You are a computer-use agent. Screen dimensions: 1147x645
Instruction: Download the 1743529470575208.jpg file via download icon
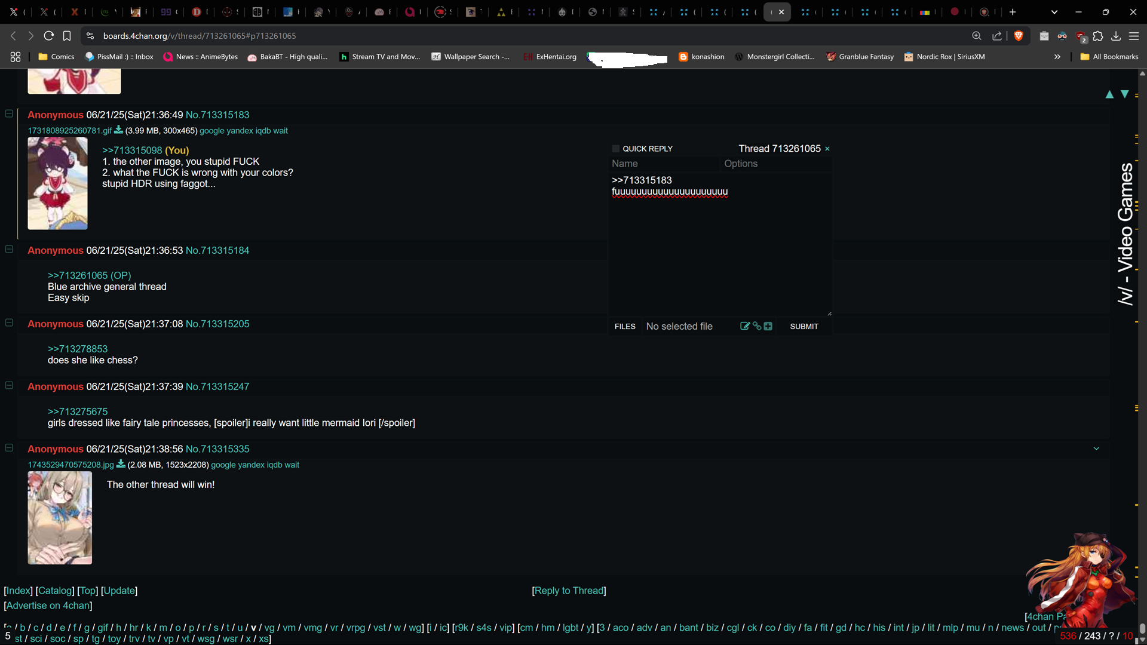coord(121,464)
